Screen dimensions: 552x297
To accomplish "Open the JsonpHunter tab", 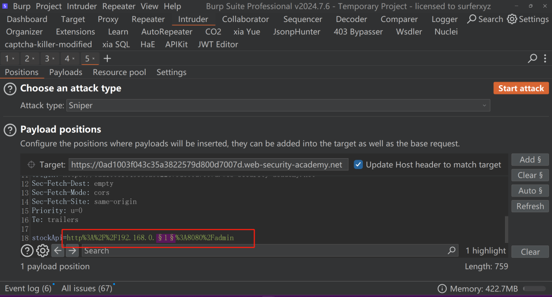I will (297, 32).
